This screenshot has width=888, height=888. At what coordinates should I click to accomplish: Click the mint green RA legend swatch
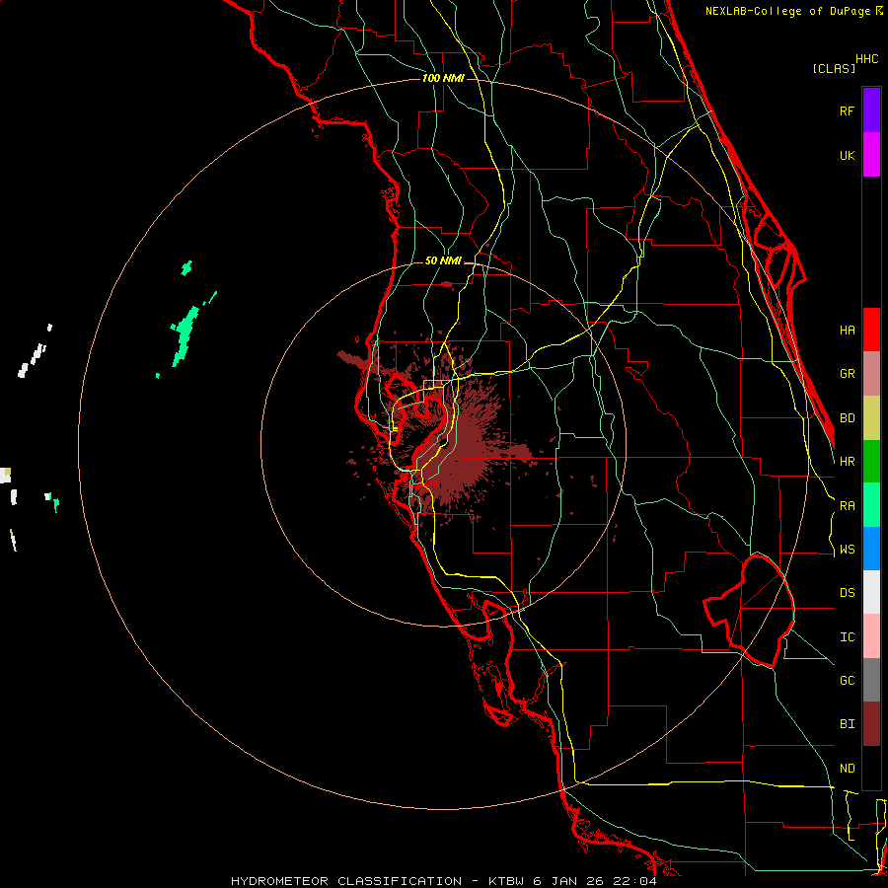[871, 505]
